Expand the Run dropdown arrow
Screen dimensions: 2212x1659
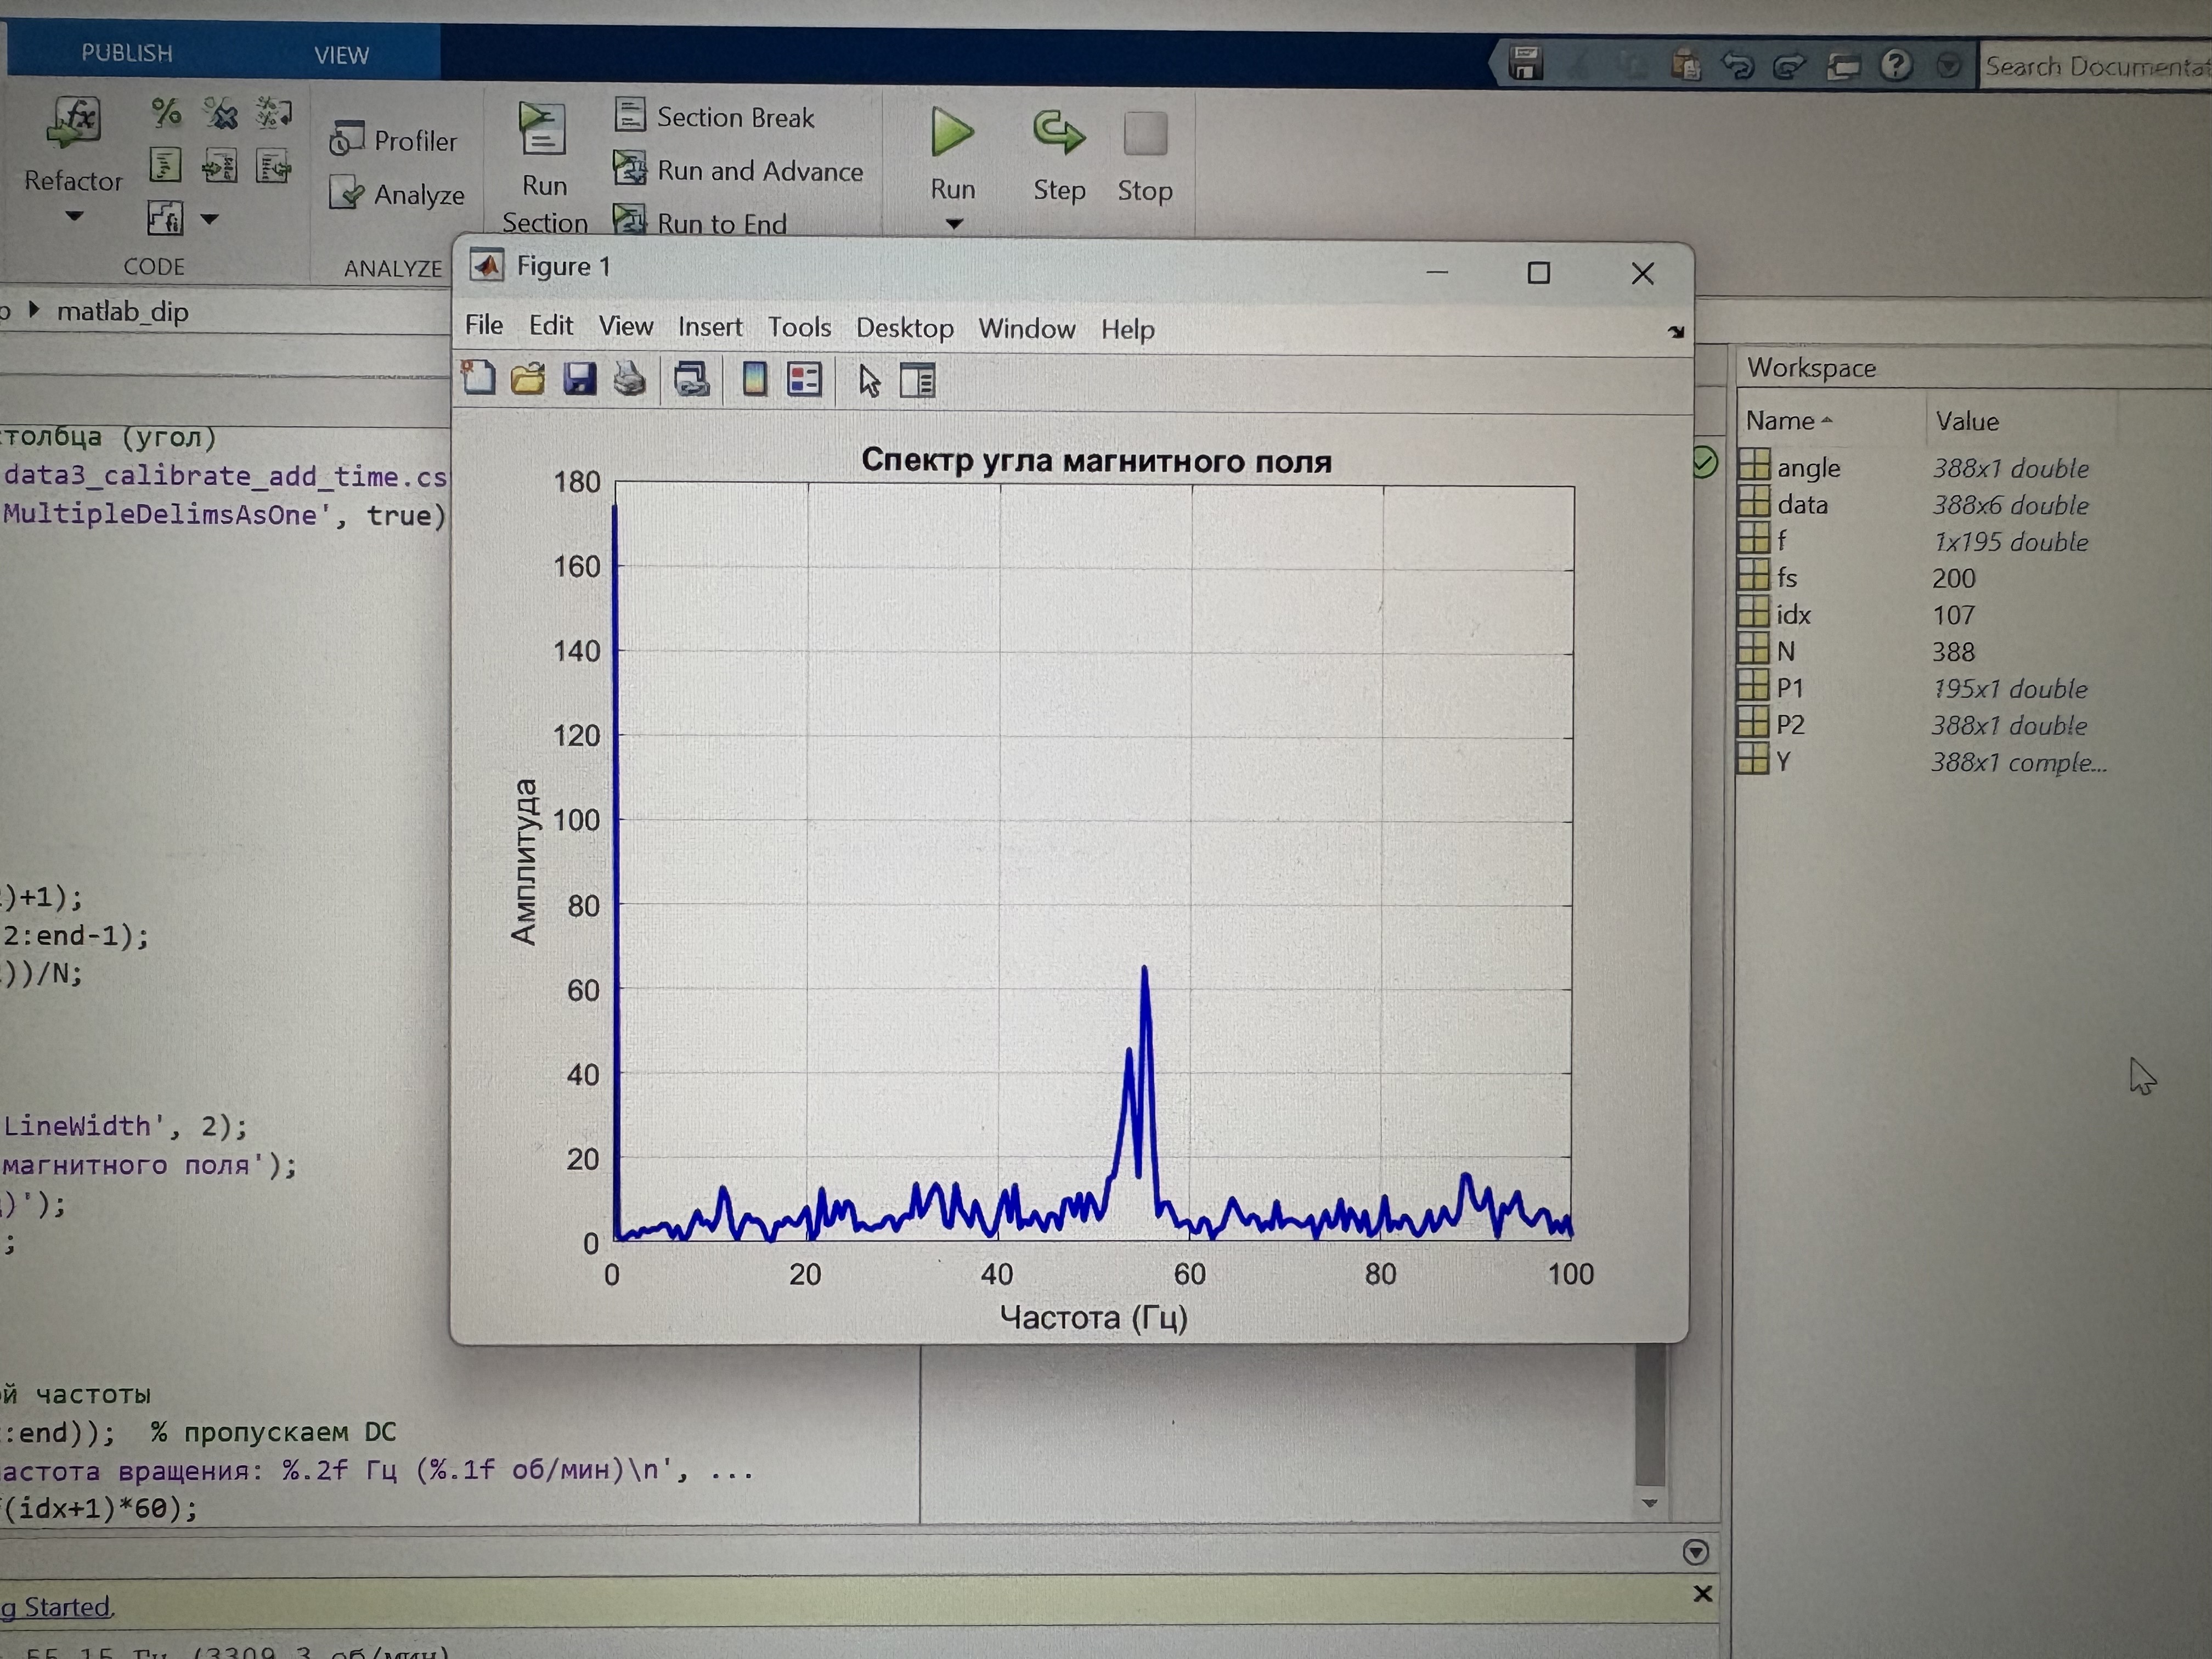(x=954, y=224)
